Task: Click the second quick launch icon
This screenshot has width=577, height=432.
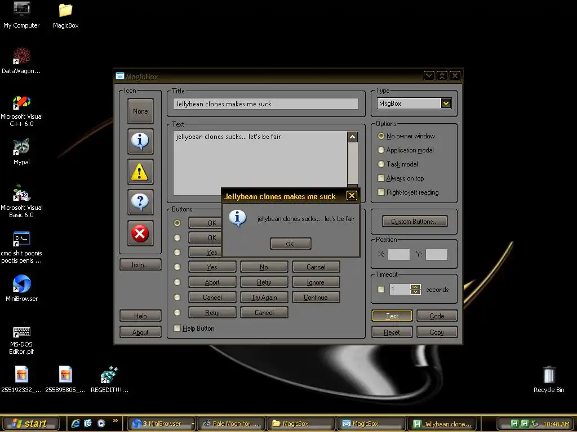Action: pos(88,423)
